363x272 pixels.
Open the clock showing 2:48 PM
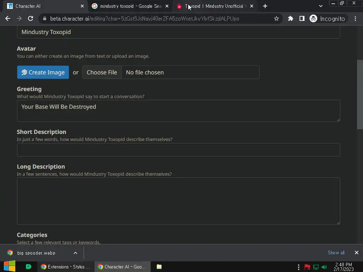pos(344,267)
